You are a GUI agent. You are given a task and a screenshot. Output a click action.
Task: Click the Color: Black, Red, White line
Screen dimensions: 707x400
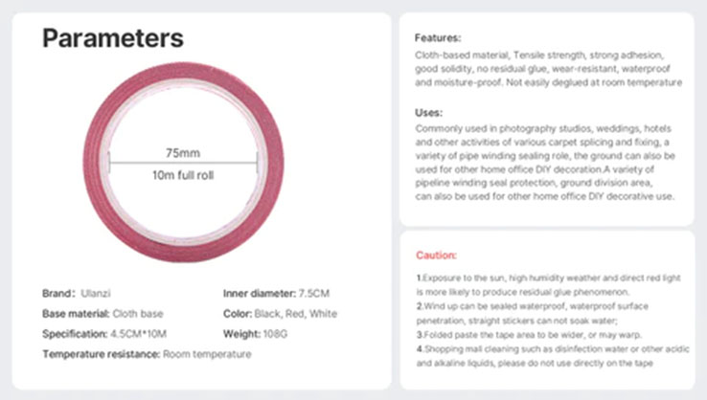(x=280, y=314)
